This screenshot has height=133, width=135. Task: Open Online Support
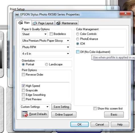click(x=64, y=115)
